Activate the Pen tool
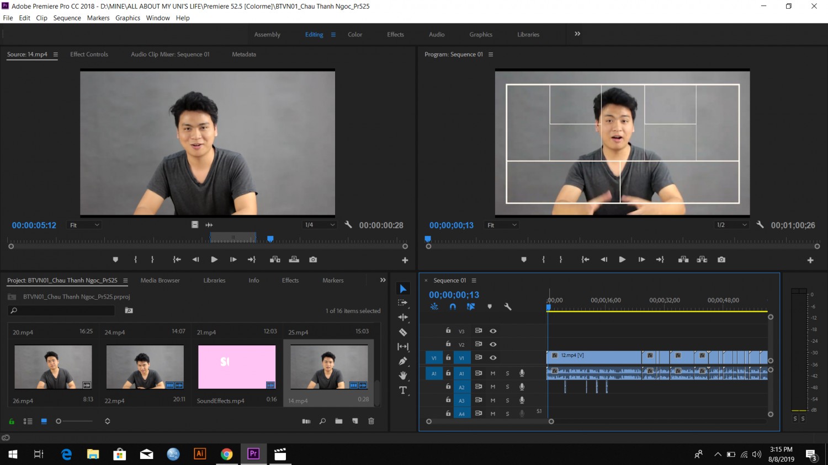 (403, 361)
